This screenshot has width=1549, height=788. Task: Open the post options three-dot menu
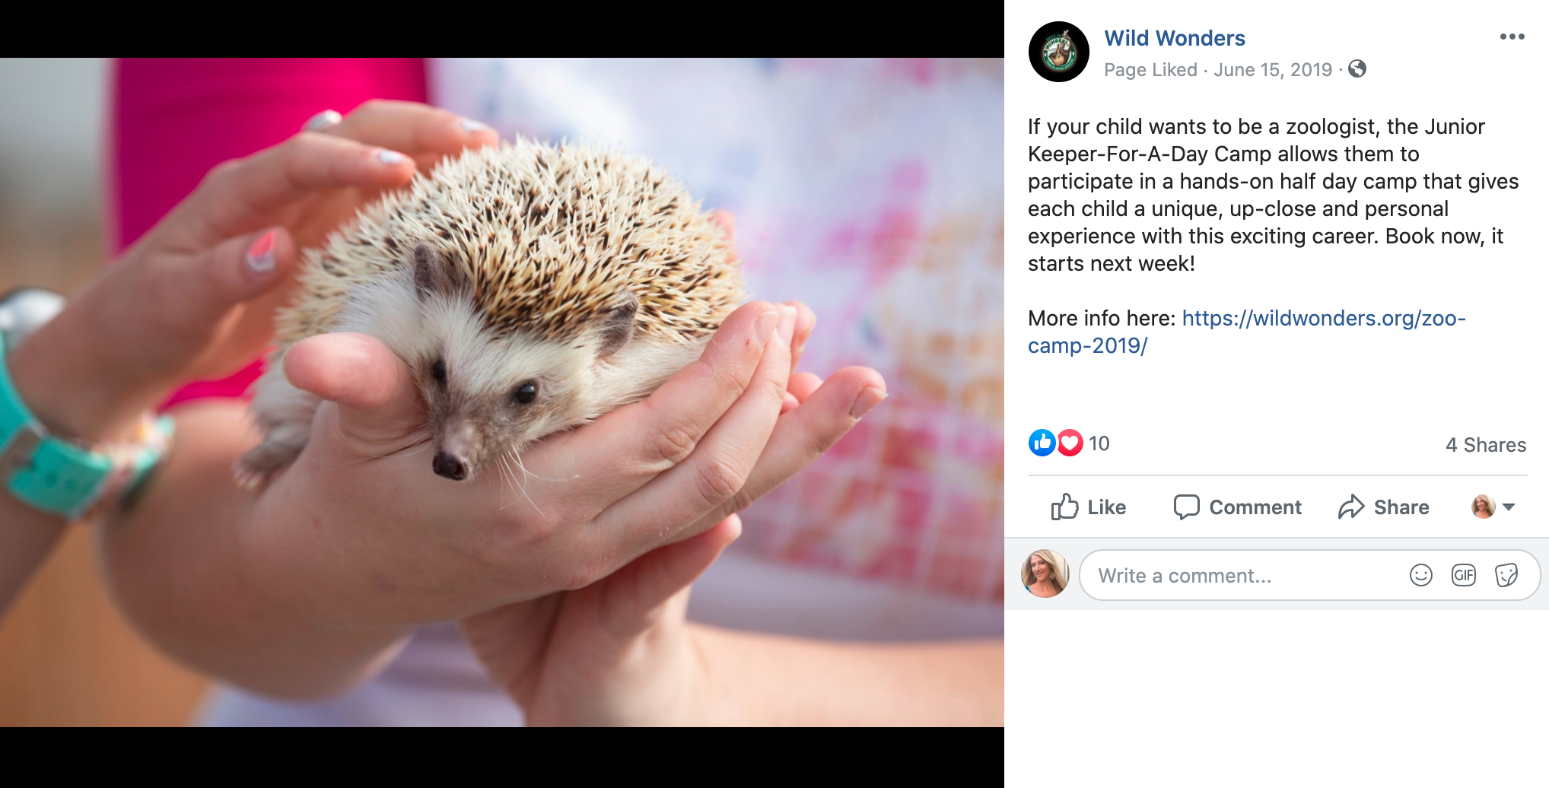(x=1512, y=37)
